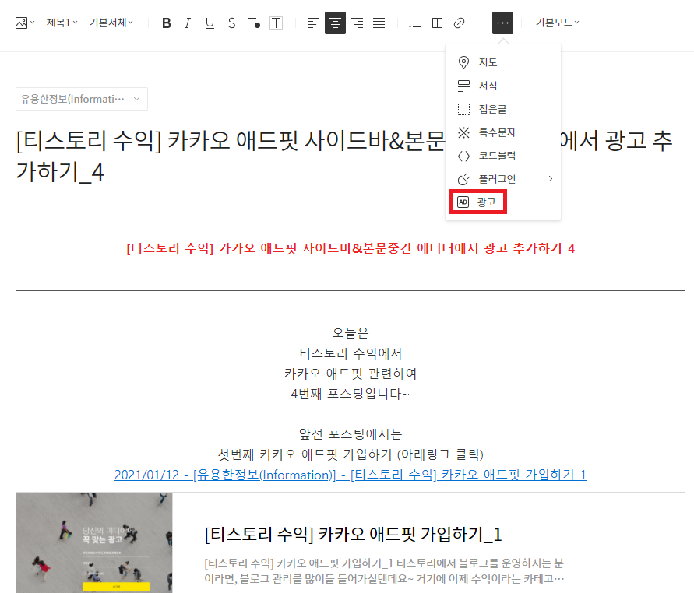This screenshot has height=593, width=694.
Task: Click the AD icon in the menu
Action: [463, 202]
